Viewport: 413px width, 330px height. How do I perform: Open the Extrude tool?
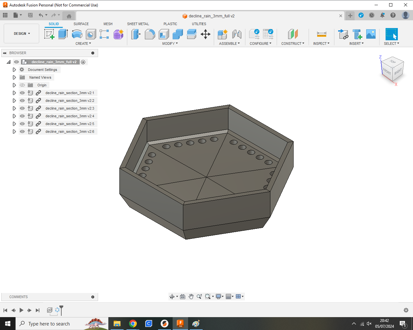62,34
